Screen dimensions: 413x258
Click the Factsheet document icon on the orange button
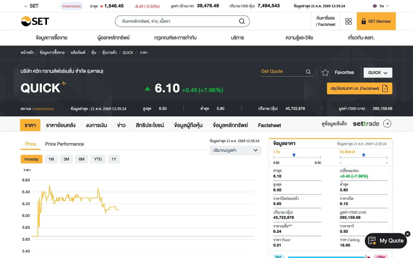point(385,88)
